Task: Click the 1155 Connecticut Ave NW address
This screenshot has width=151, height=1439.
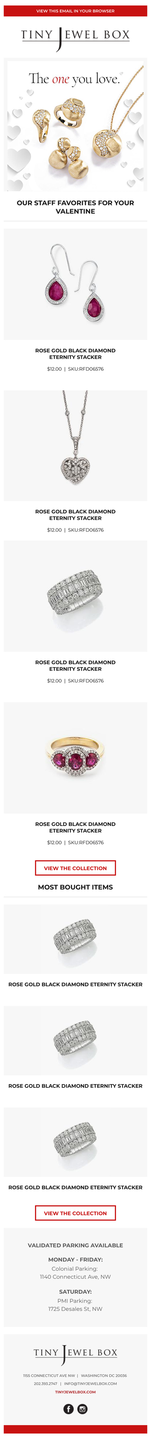Action: (49, 1375)
